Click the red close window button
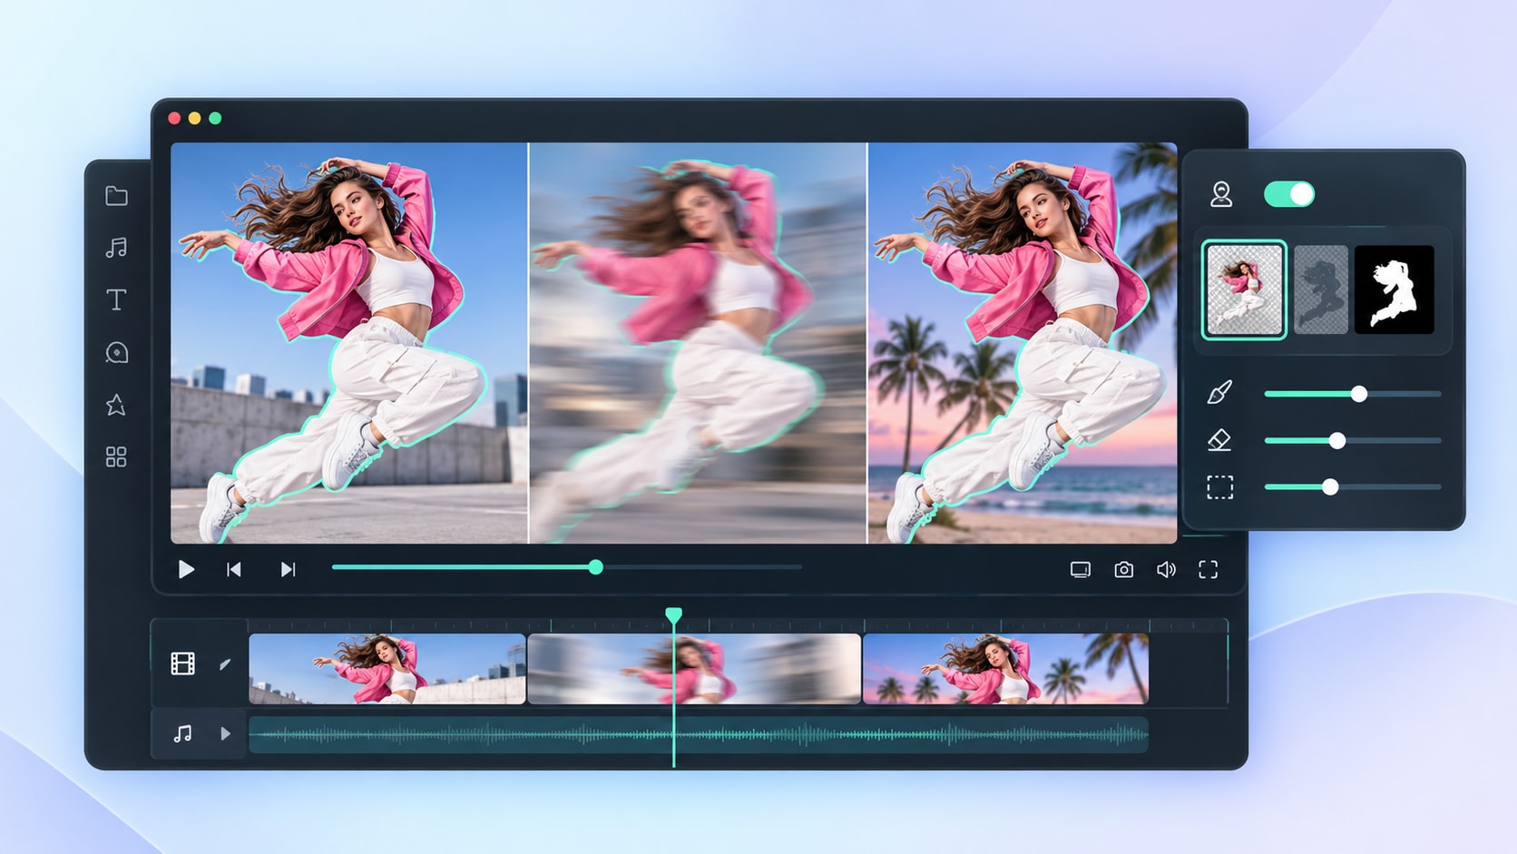This screenshot has height=854, width=1517. (174, 118)
